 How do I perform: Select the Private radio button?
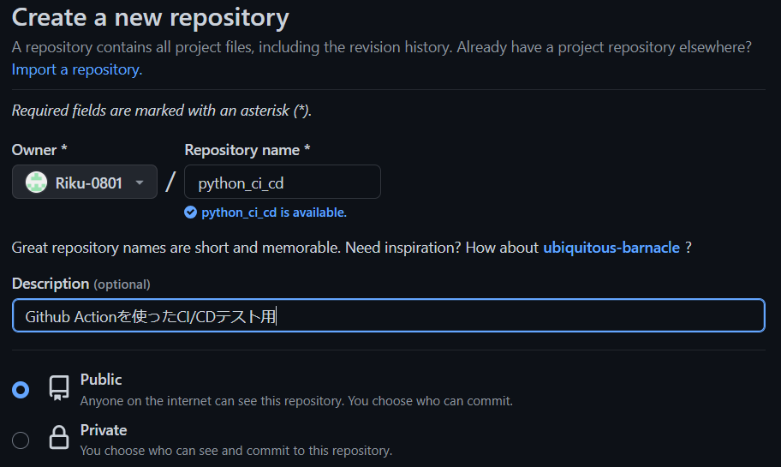[21, 440]
